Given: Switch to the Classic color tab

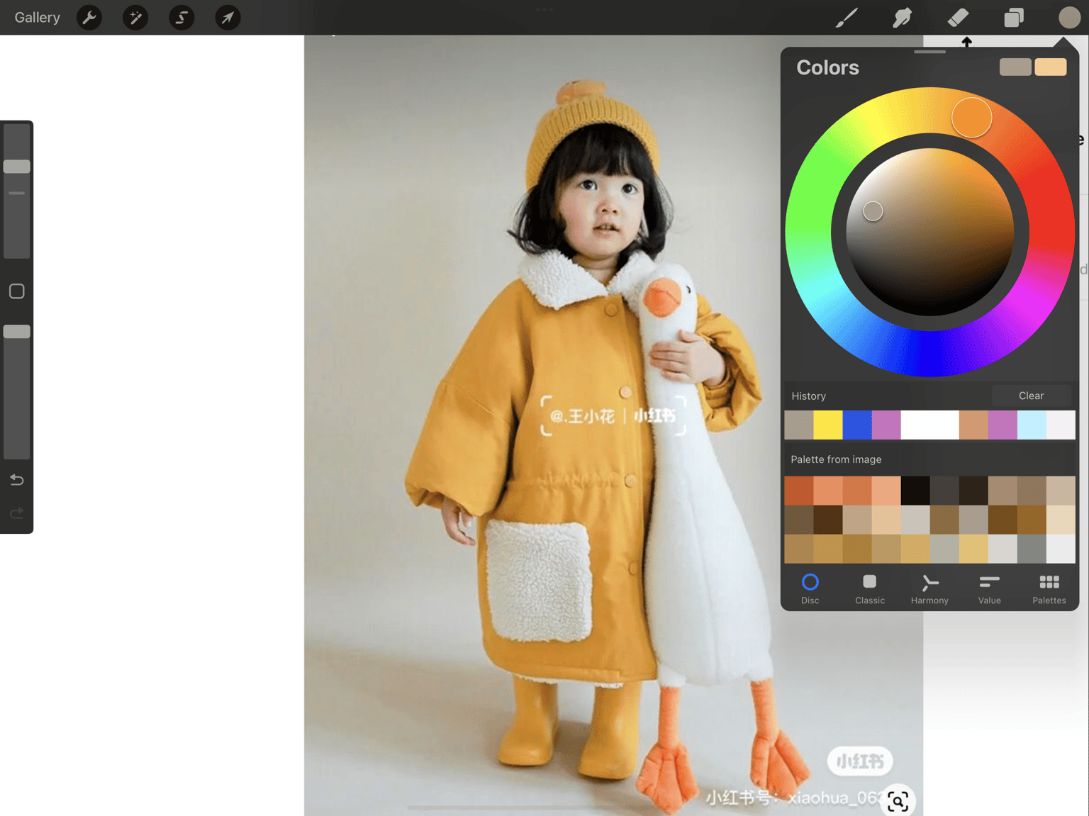Looking at the screenshot, I should coord(870,589).
